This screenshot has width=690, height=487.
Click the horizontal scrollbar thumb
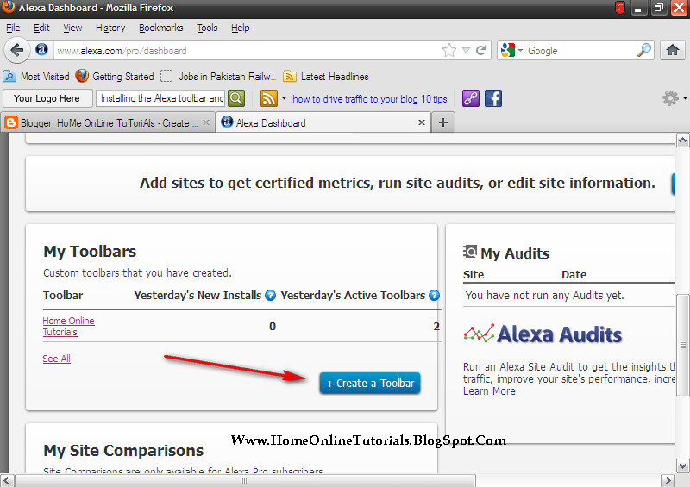(245, 480)
